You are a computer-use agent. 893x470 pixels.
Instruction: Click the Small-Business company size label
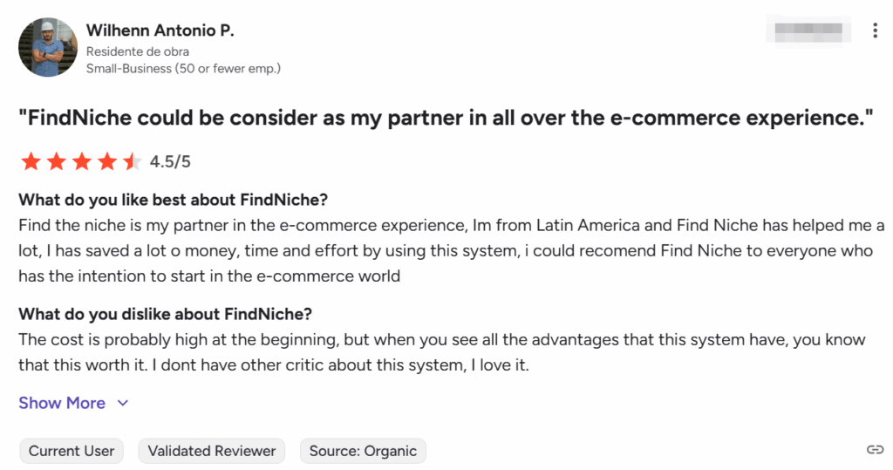click(183, 68)
